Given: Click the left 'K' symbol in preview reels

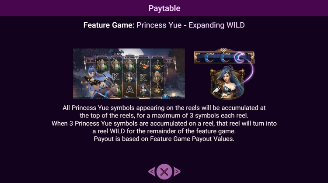Looking at the screenshot, I should click(115, 77).
